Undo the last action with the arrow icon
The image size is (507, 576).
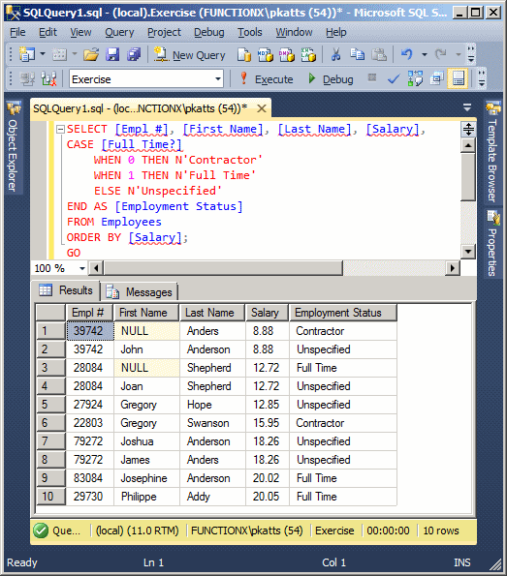(x=406, y=55)
